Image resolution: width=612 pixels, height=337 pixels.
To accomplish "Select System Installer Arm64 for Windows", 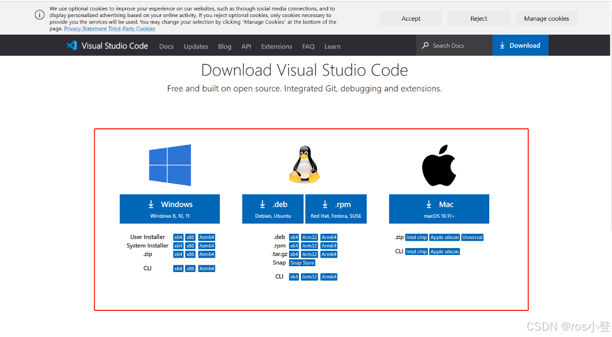I will coord(206,246).
